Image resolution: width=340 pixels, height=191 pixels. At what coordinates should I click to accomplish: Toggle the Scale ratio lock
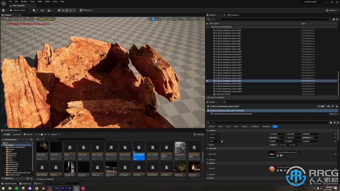click(x=222, y=141)
